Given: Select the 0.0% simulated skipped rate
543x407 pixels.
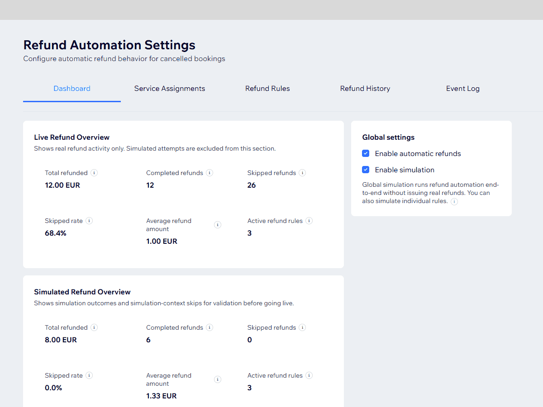Looking at the screenshot, I should click(x=53, y=388).
